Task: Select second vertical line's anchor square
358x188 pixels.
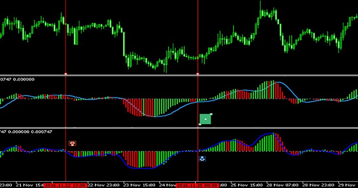Action: tap(198, 74)
